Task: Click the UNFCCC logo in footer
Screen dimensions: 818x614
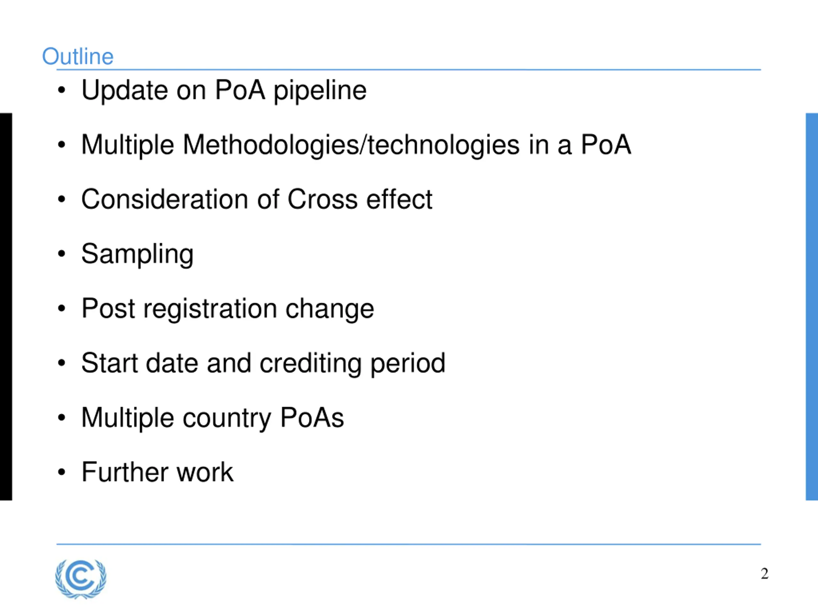Action: click(81, 579)
